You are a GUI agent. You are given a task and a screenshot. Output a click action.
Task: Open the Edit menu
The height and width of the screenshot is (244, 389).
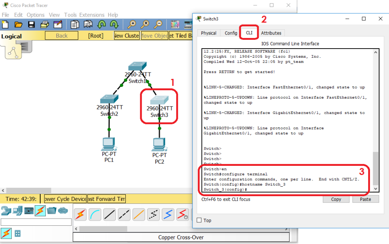click(x=18, y=15)
